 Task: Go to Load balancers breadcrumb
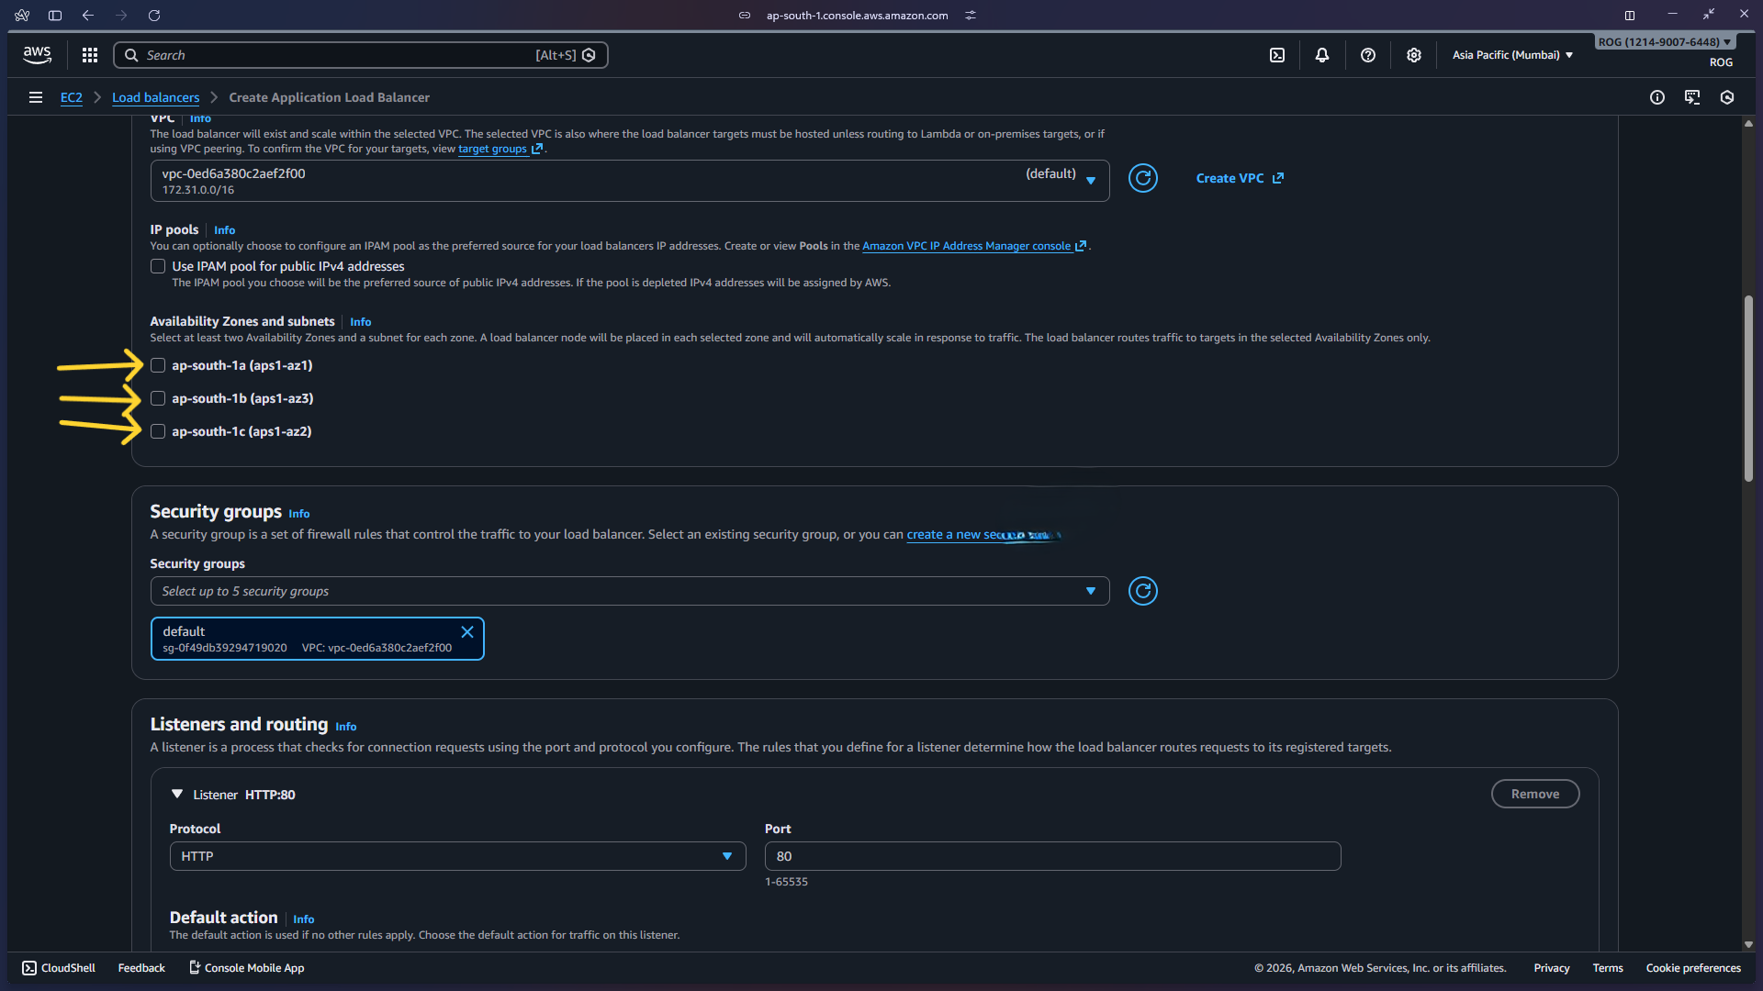(x=155, y=97)
